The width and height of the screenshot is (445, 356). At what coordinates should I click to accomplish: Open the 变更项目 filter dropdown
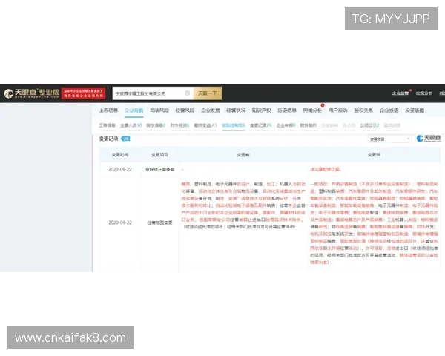389,139
